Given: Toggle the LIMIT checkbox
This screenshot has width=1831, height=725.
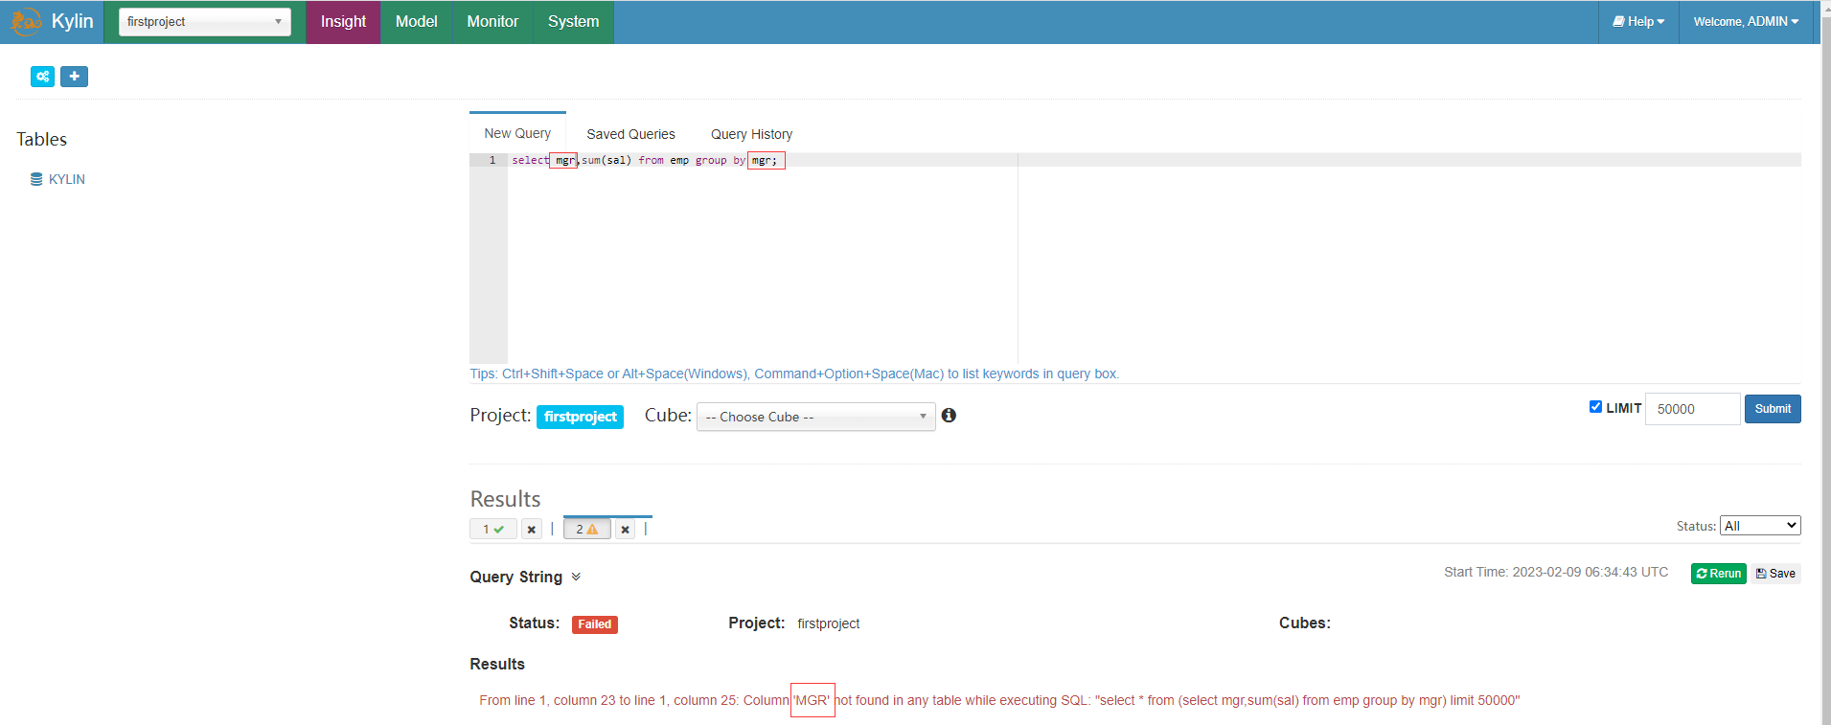Looking at the screenshot, I should click(x=1595, y=407).
